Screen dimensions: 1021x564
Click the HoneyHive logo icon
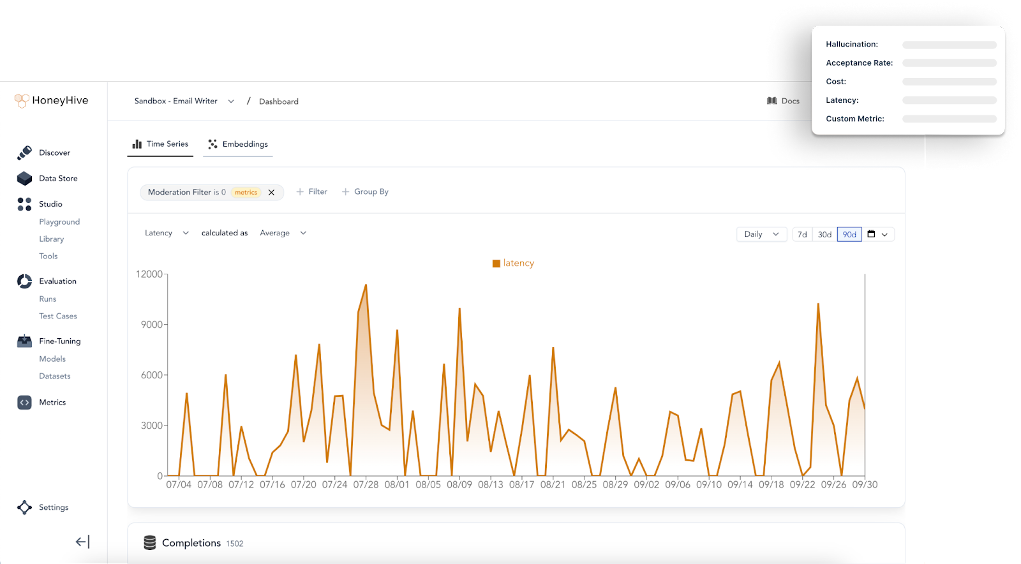click(22, 101)
